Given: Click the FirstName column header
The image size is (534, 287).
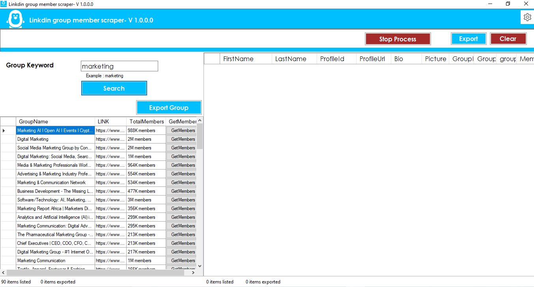Looking at the screenshot, I should click(x=246, y=59).
